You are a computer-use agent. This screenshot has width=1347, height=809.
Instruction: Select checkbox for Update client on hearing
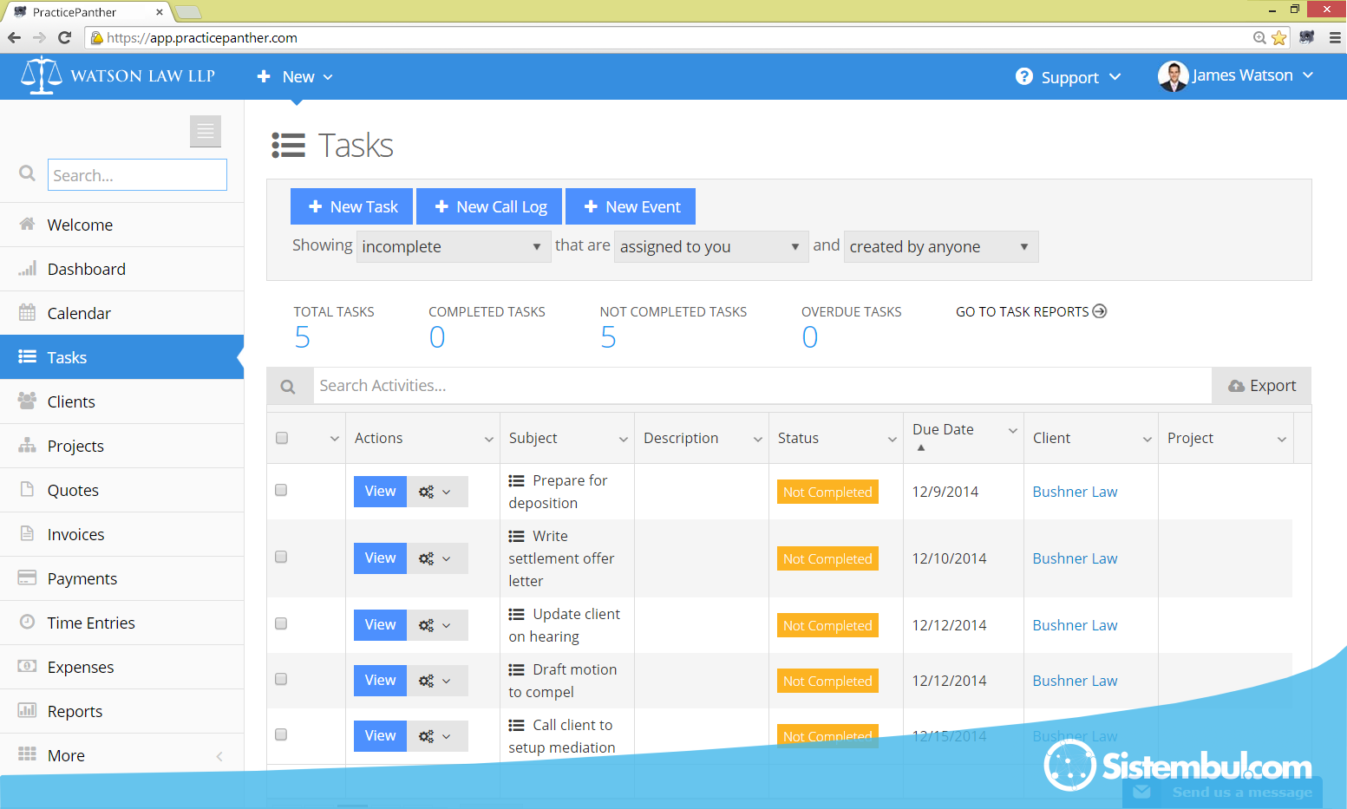[x=281, y=623]
